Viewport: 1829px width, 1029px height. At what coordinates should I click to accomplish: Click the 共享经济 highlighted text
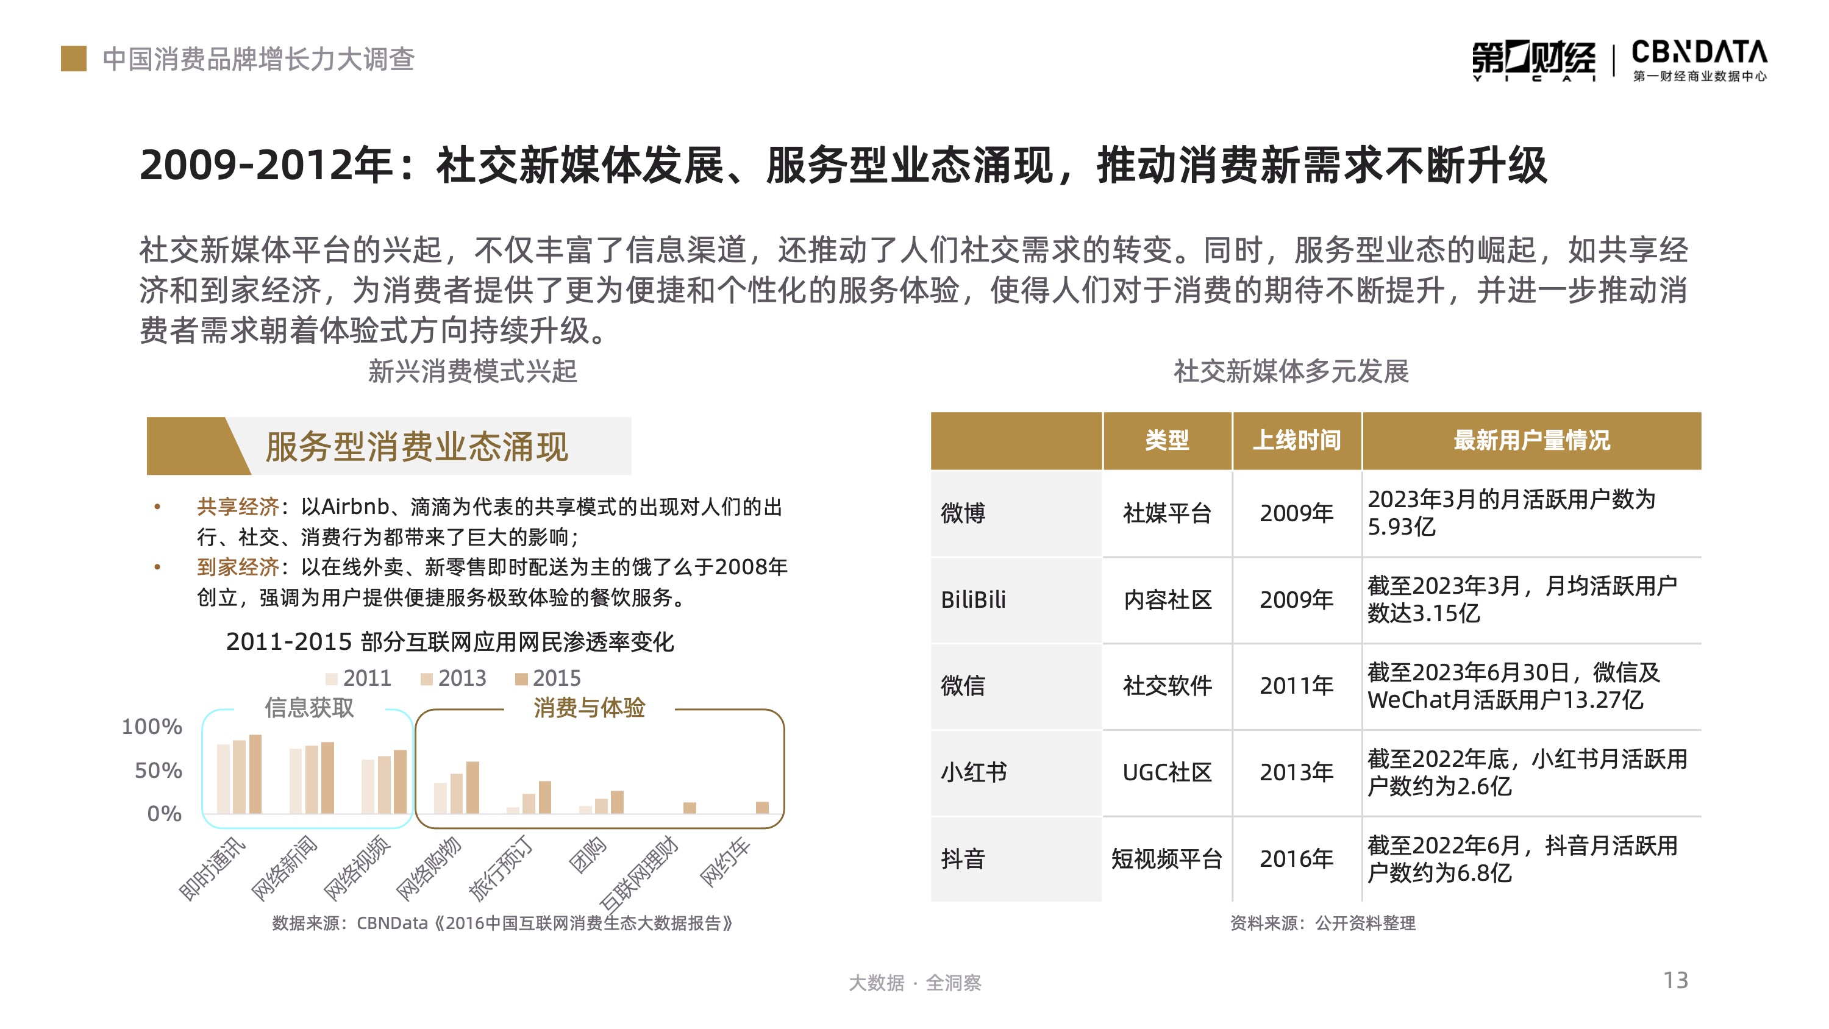pos(238,507)
